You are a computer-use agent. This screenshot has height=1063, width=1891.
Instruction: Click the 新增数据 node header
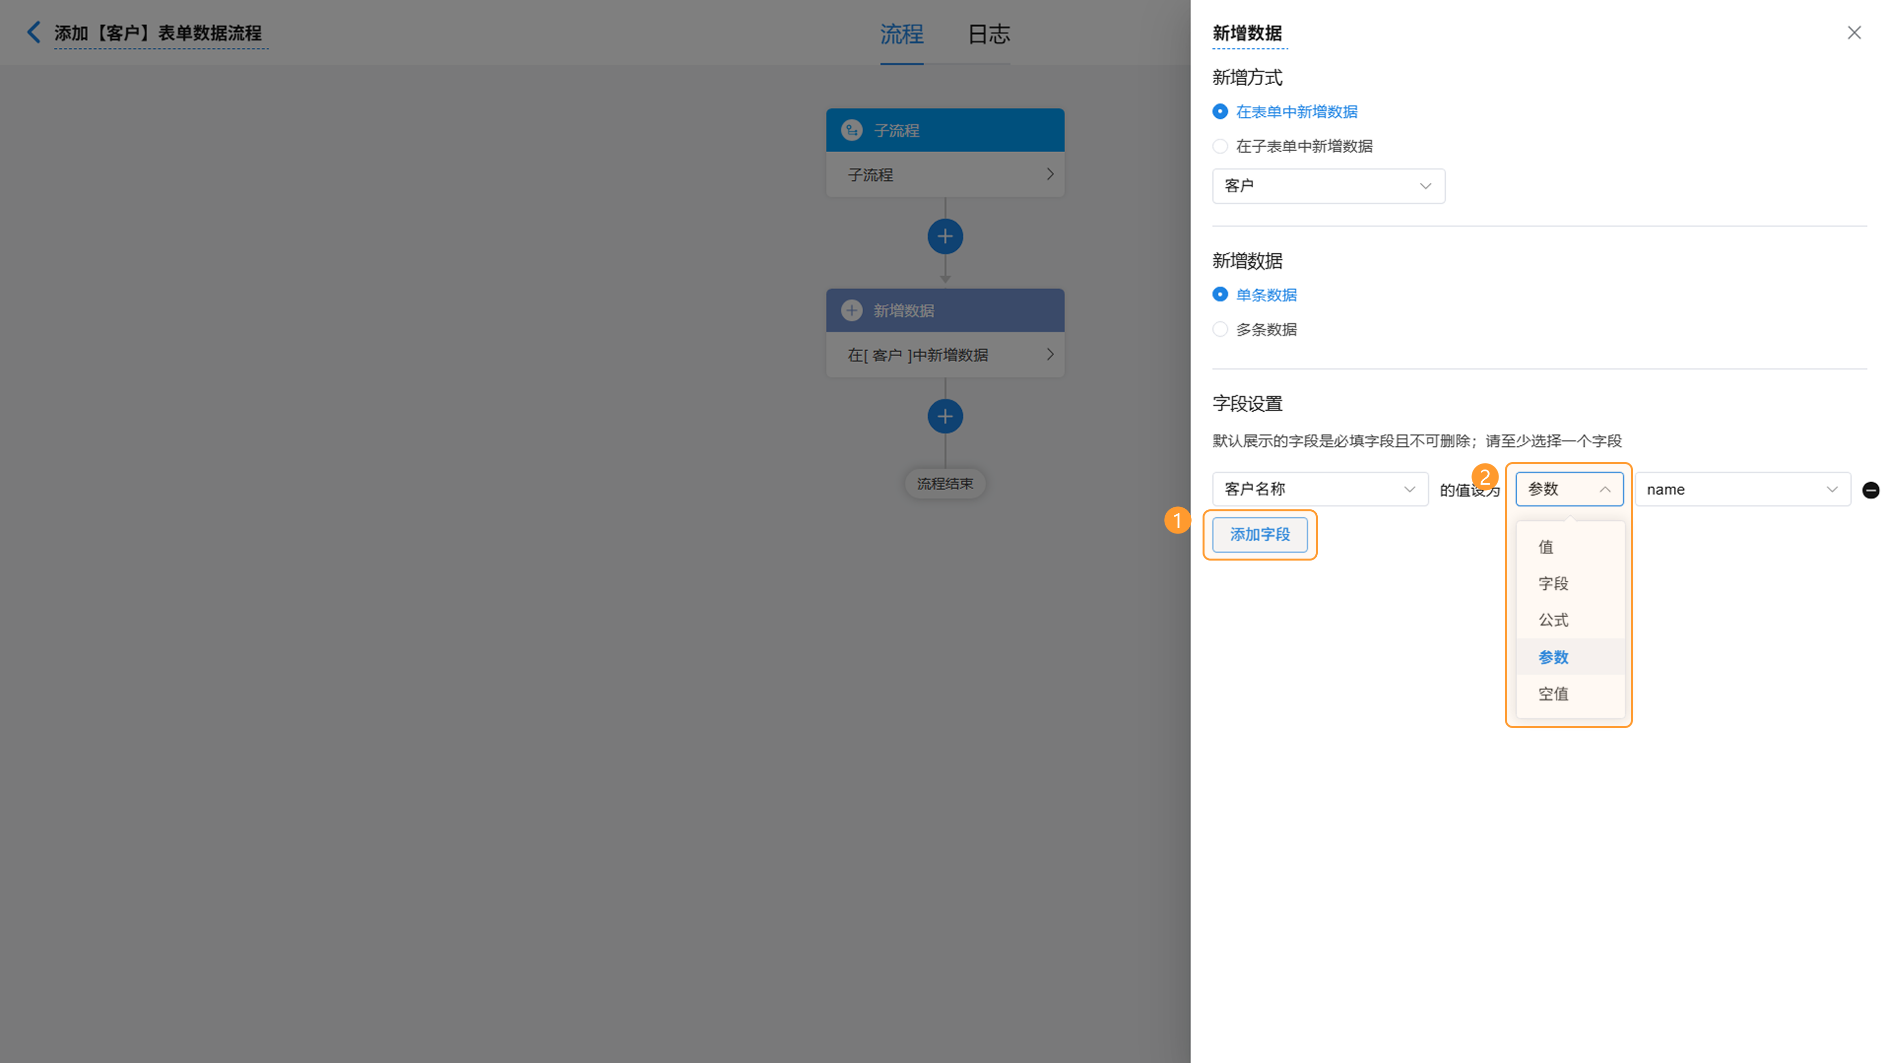tap(945, 310)
